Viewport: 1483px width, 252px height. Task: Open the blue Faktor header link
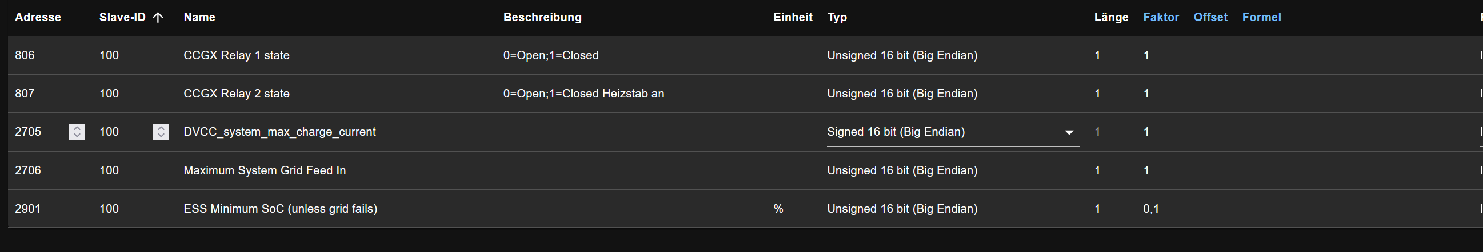pos(1161,17)
